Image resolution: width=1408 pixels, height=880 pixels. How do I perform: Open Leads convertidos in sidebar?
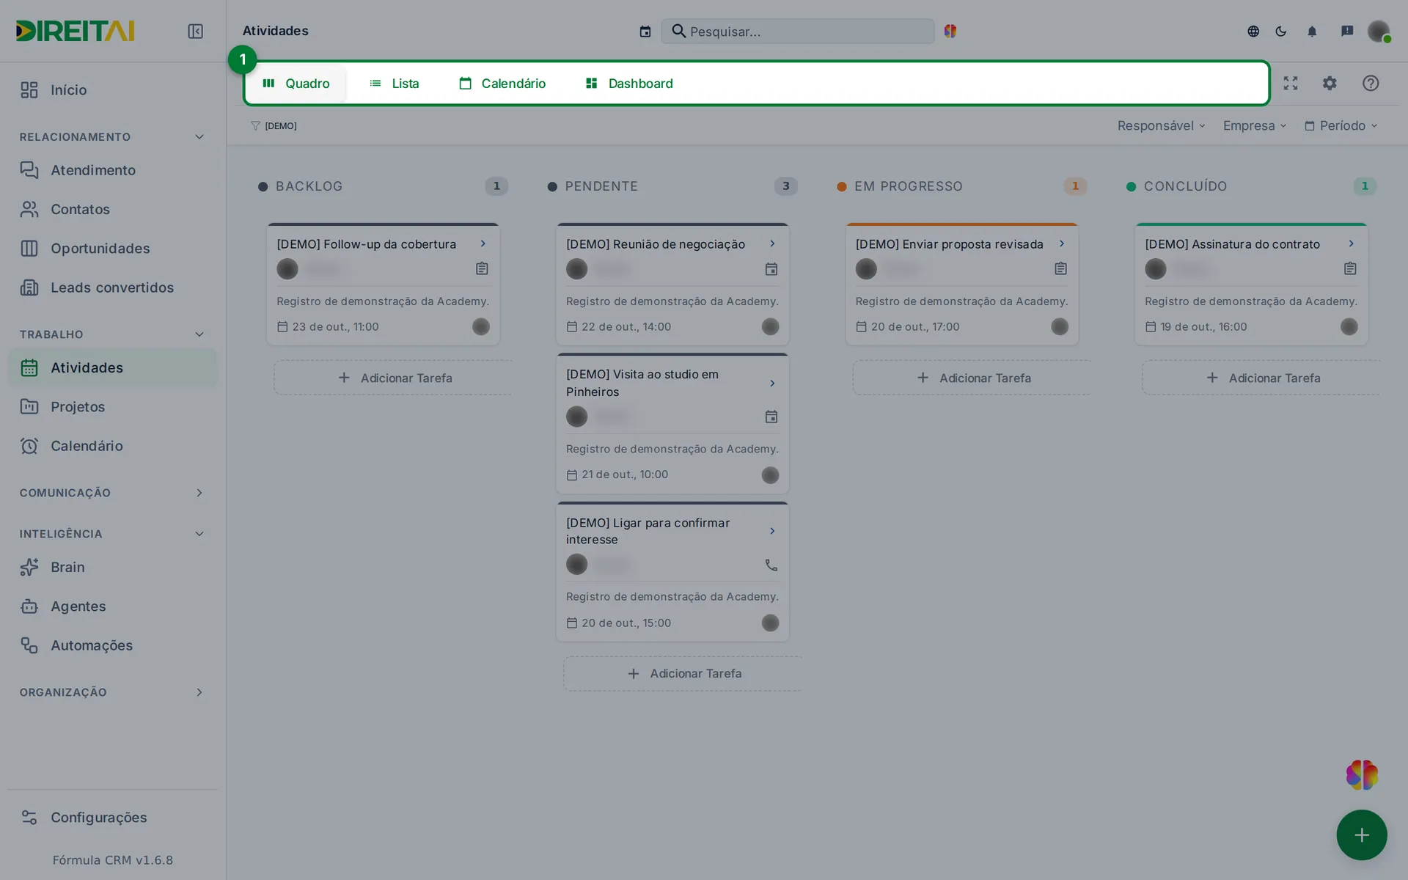pyautogui.click(x=112, y=287)
